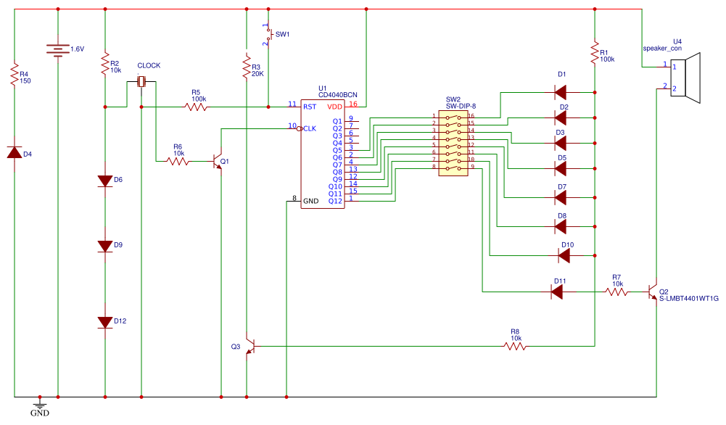Select diode D7
Viewport: 726px width, 425px height.
(561, 198)
